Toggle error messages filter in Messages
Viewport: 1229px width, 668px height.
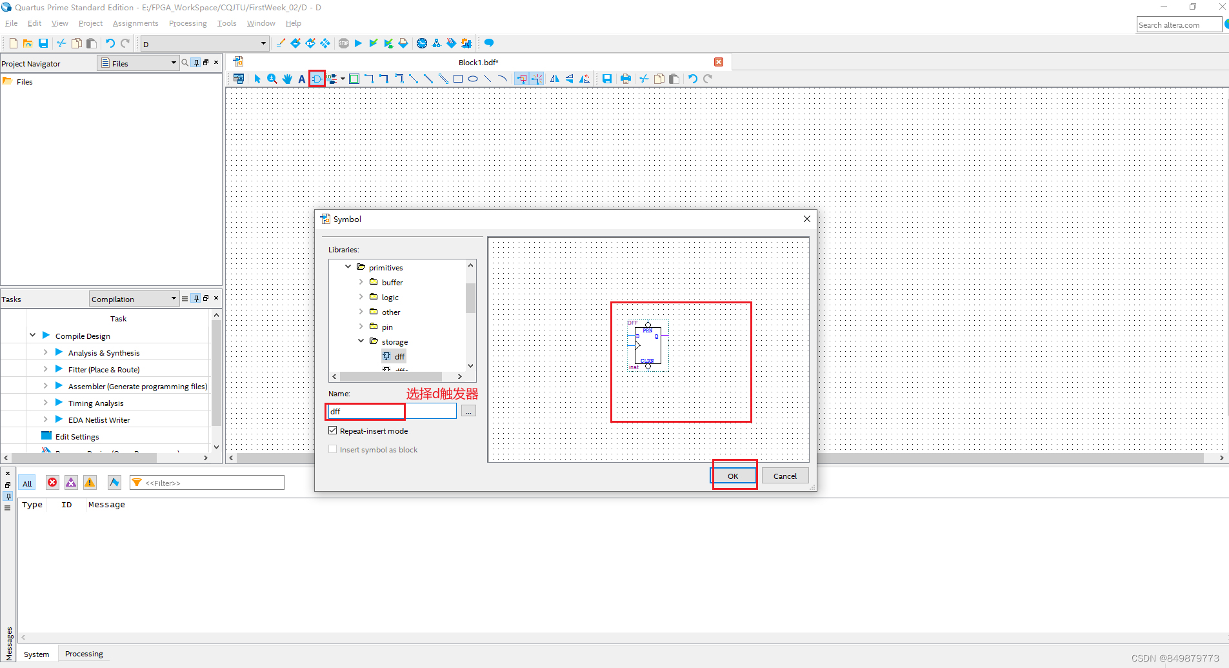pos(52,483)
